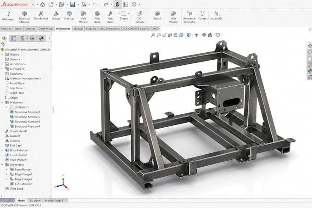Activate the Trim/Extend tool
The height and width of the screenshot is (208, 312).
[41, 16]
